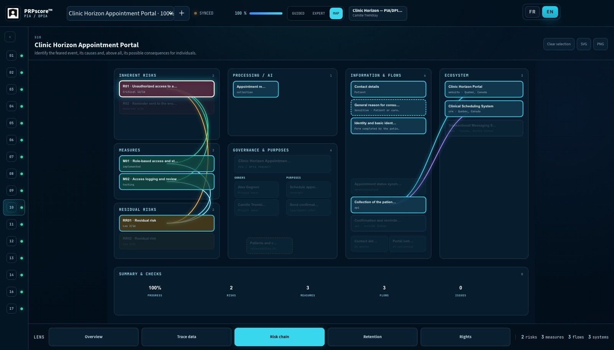Select Collection of the patient flow card
614x350 pixels.
tap(388, 205)
